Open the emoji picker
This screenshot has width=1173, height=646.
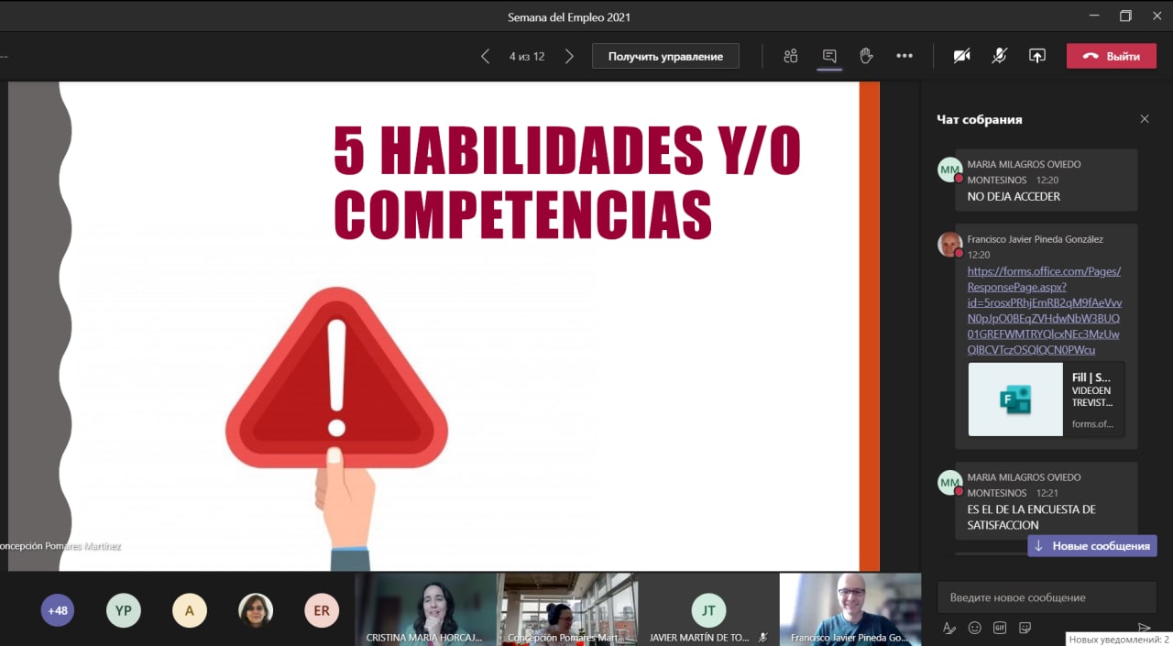[975, 628]
